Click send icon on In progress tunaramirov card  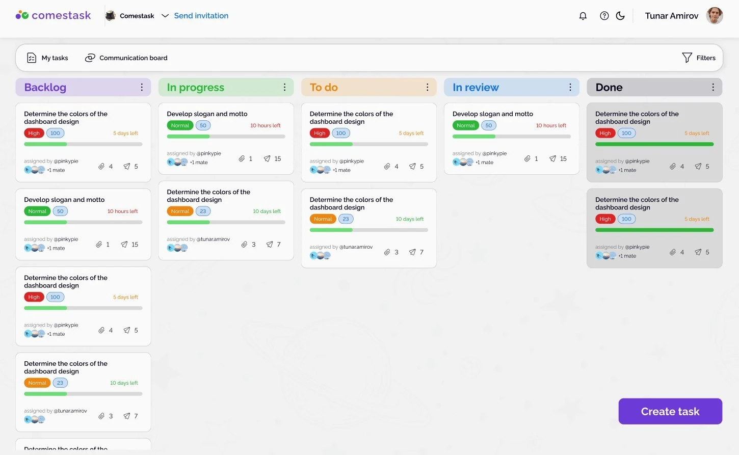[x=270, y=245]
